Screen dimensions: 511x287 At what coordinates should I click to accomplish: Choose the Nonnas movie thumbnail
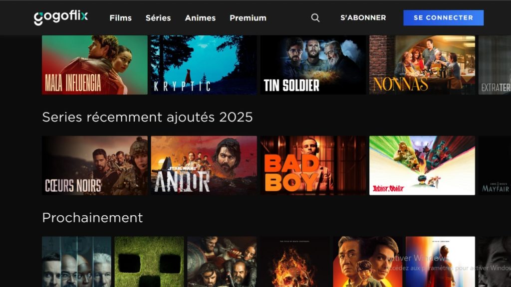[x=422, y=65]
